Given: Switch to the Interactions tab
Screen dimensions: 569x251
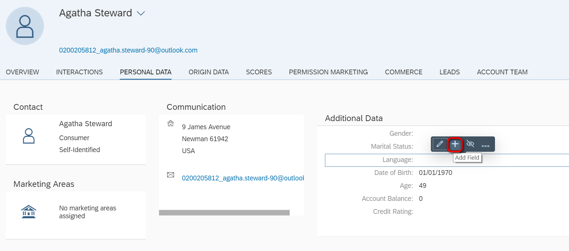Looking at the screenshot, I should [79, 72].
